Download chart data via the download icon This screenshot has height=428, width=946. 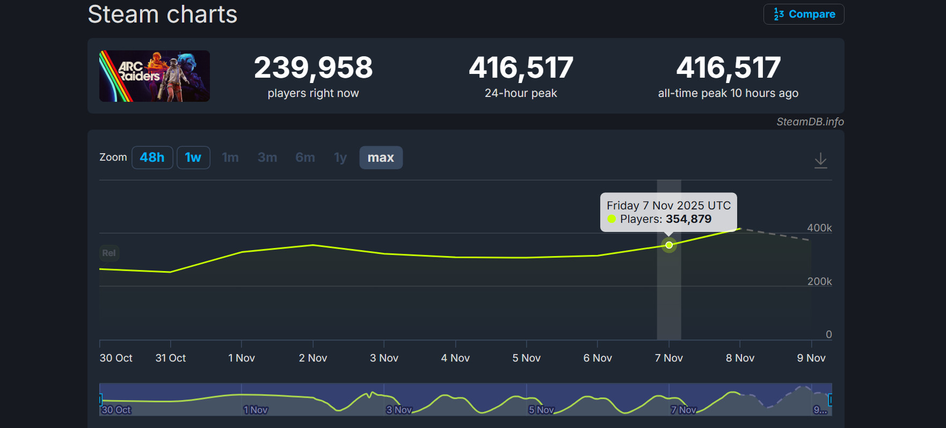pyautogui.click(x=820, y=160)
